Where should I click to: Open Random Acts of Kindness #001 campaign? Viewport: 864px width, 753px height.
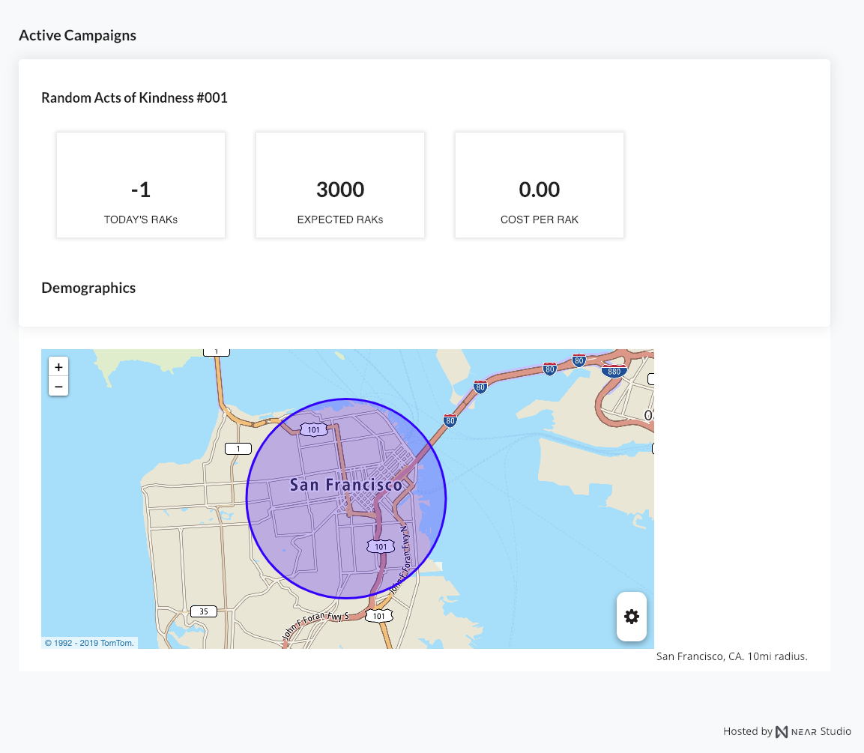tap(134, 98)
